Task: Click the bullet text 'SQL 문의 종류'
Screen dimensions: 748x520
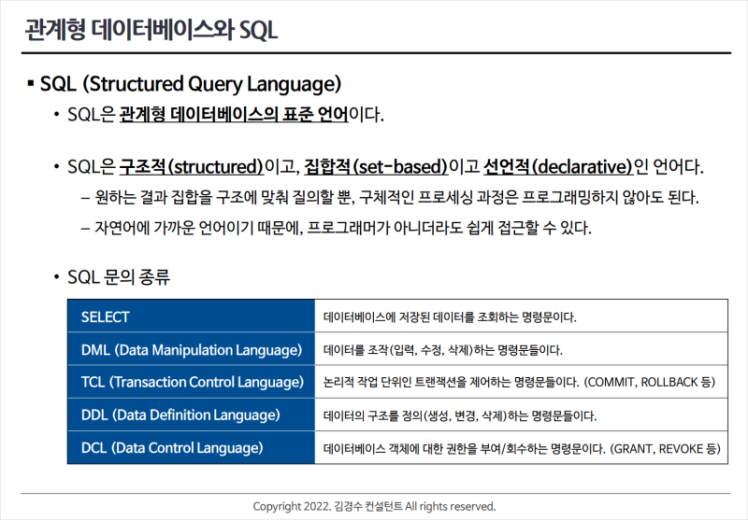Action: point(119,276)
